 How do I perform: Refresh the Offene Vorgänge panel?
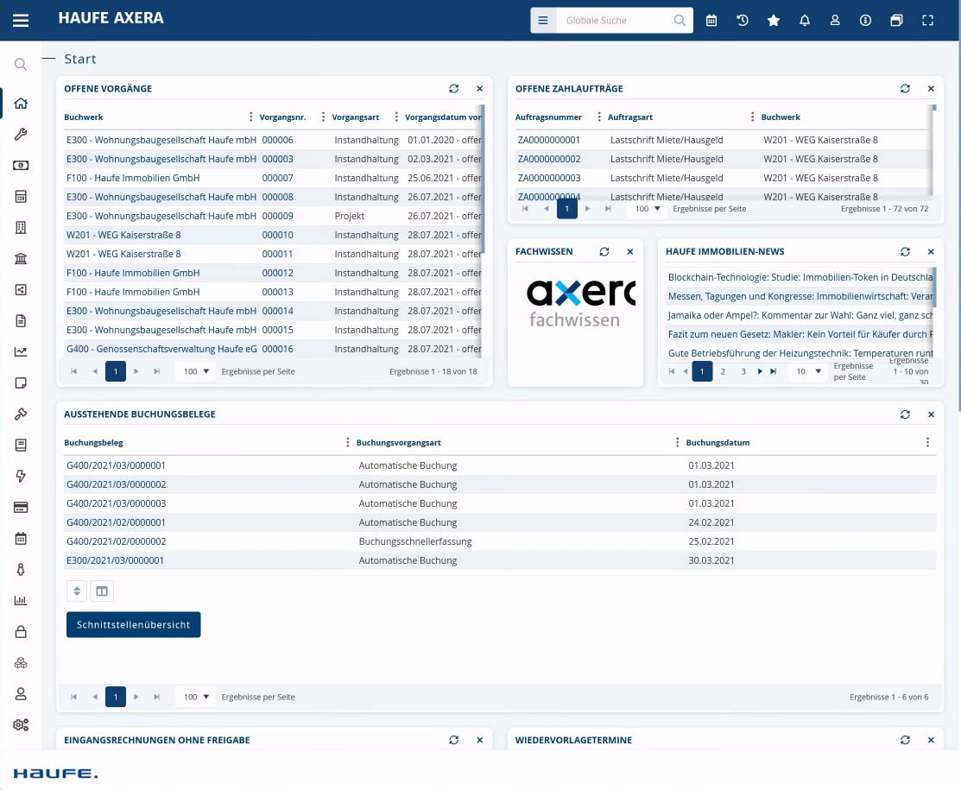(454, 89)
